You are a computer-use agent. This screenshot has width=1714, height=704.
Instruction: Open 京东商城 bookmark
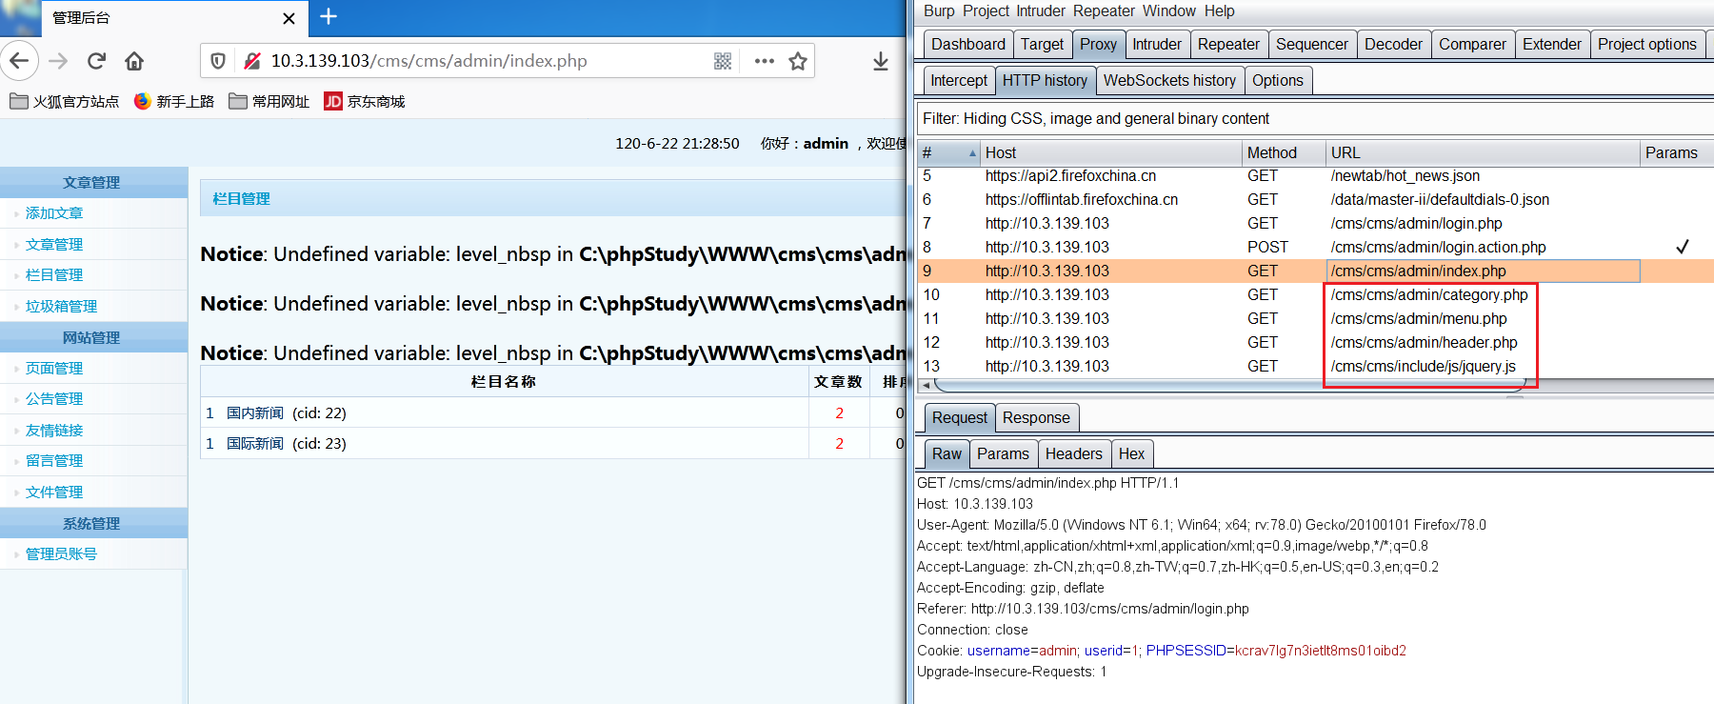click(365, 101)
